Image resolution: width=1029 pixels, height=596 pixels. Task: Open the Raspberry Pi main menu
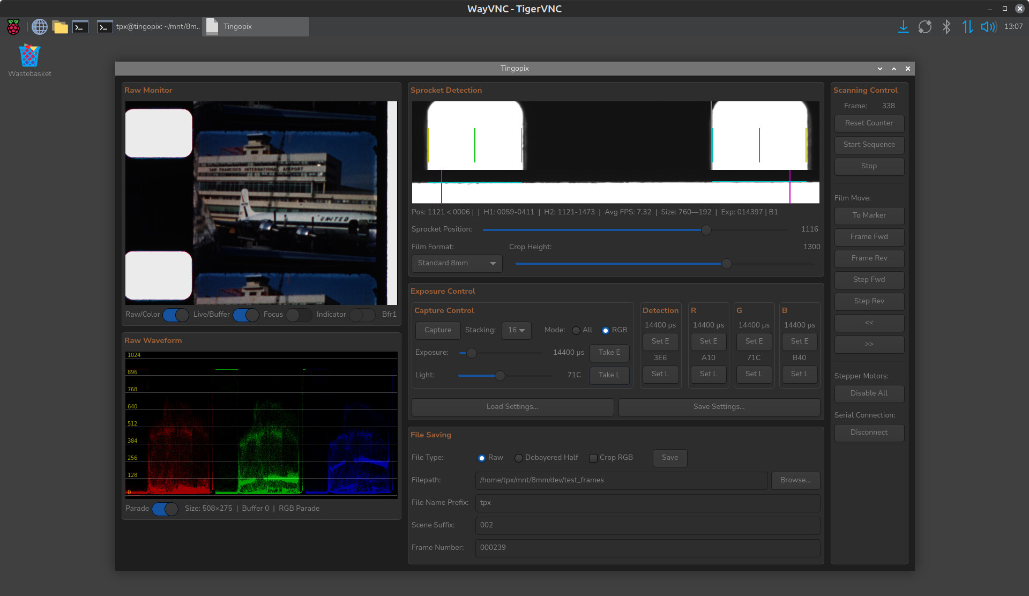point(13,26)
